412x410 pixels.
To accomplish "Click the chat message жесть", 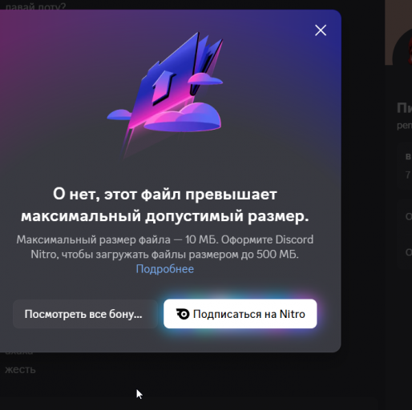I will (20, 370).
